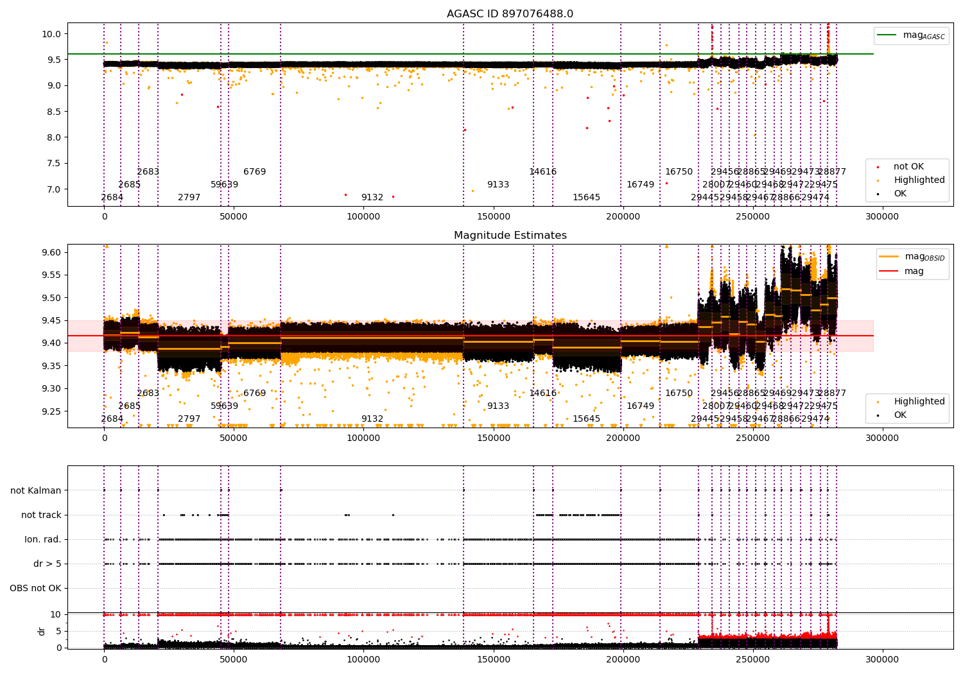The image size is (963, 674).
Task: Click the green line swatch beside mag AGASC
Action: [x=887, y=35]
